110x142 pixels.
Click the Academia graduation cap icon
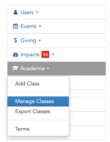[x=16, y=68]
